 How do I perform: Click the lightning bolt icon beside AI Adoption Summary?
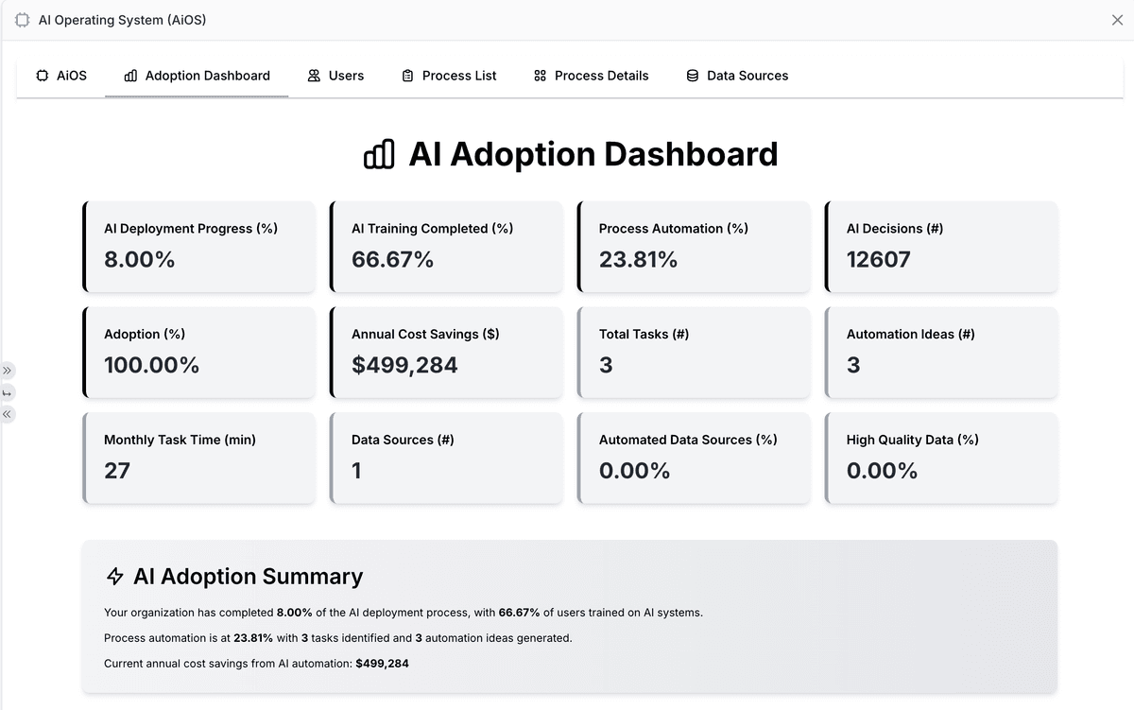click(115, 577)
